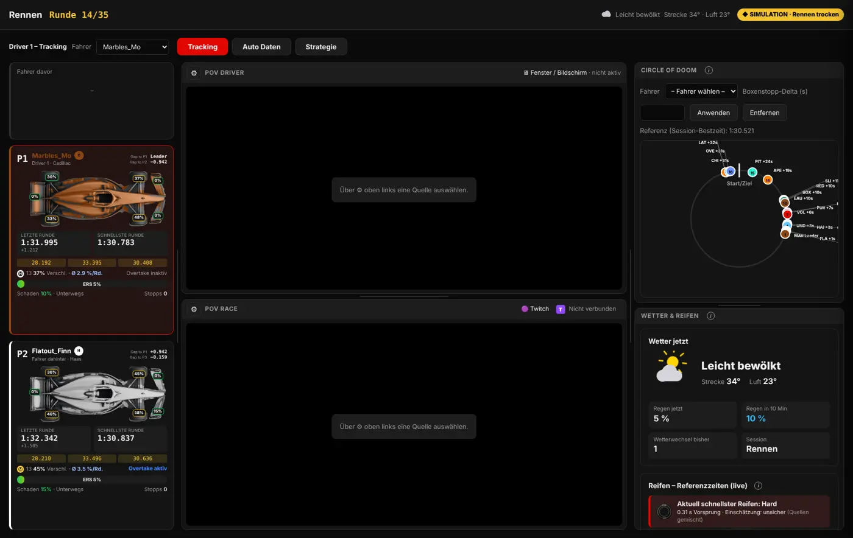Click the Boxenstopp-Delta input field
Image resolution: width=853 pixels, height=538 pixels.
tap(662, 113)
